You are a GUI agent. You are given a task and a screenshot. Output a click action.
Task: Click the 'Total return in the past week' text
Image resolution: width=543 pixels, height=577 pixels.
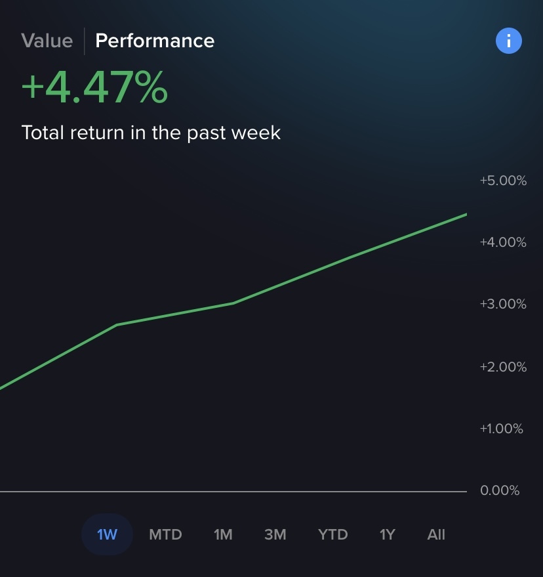(x=151, y=133)
